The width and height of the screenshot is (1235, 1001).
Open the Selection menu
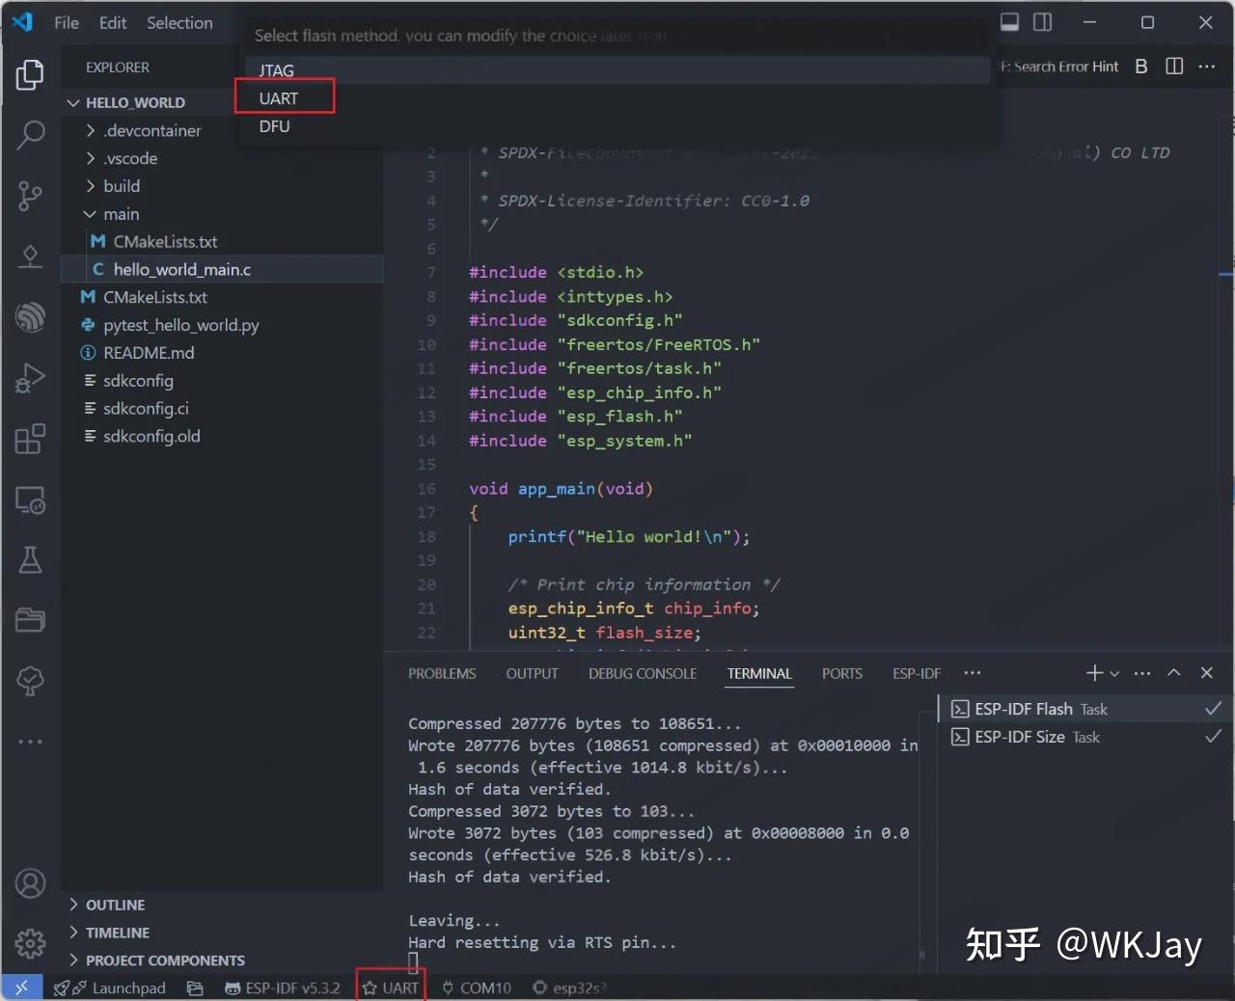(x=179, y=22)
